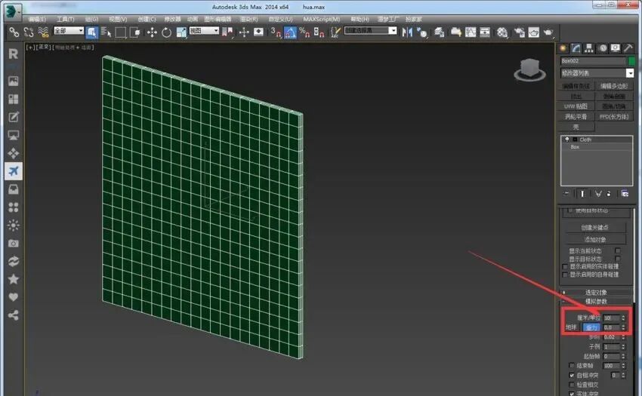This screenshot has height=396, width=642.
Task: Open the Material Editor icon
Action: [x=502, y=32]
